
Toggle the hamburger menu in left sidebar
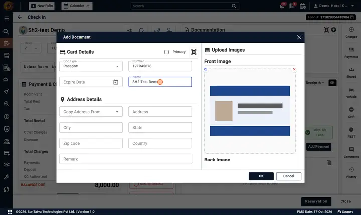[x=7, y=18]
